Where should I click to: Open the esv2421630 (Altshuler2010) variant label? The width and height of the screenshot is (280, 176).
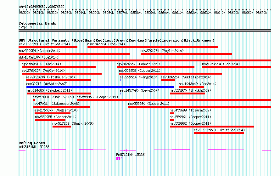[x=51, y=77]
